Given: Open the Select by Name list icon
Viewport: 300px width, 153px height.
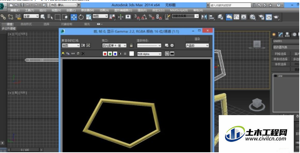Looking at the screenshot, I should pos(50,17).
